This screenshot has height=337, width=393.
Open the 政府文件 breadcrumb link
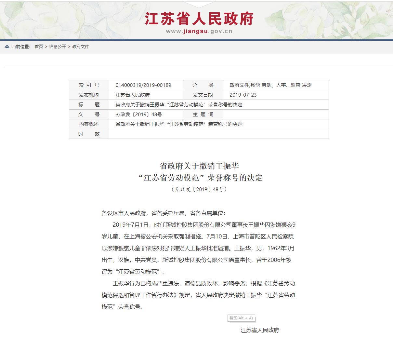81,47
